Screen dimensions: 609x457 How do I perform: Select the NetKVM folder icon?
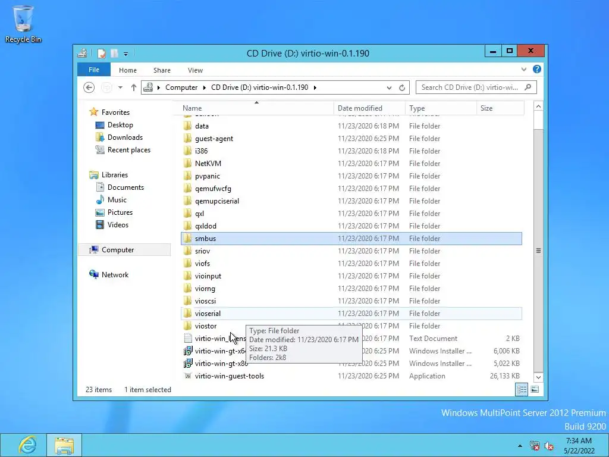coord(187,163)
